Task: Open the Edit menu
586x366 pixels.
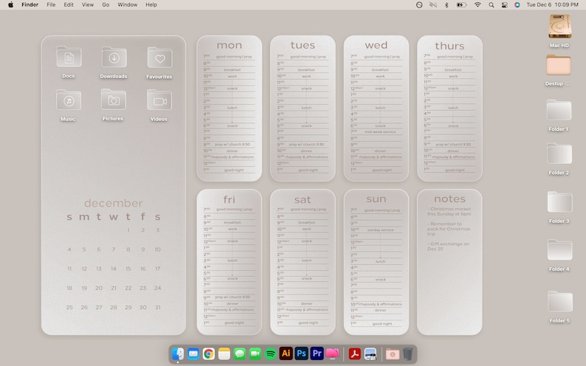Action: [69, 5]
